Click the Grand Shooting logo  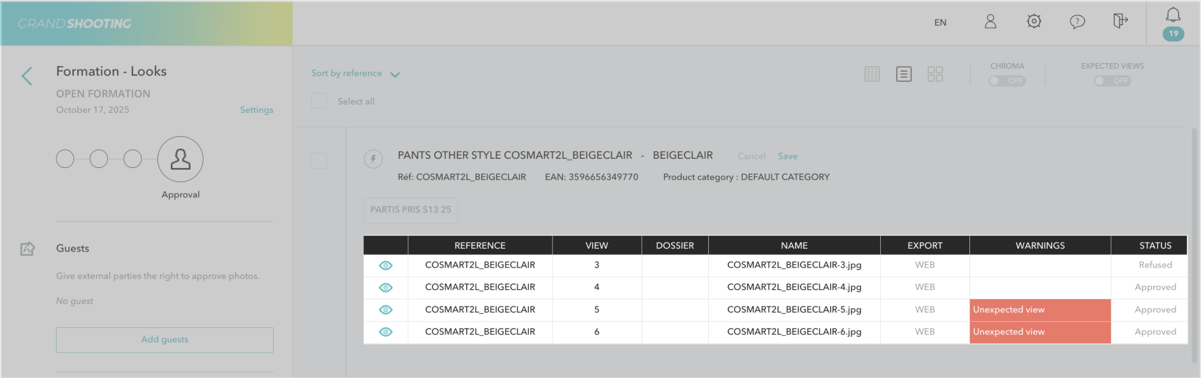pos(75,24)
